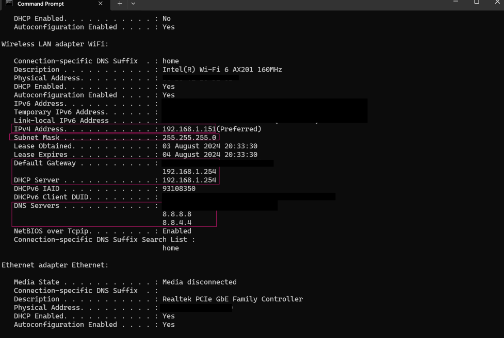Viewport: 504px width, 338px height.
Task: Click the Realtek PCIe GbE Family Controller text
Action: click(x=232, y=299)
